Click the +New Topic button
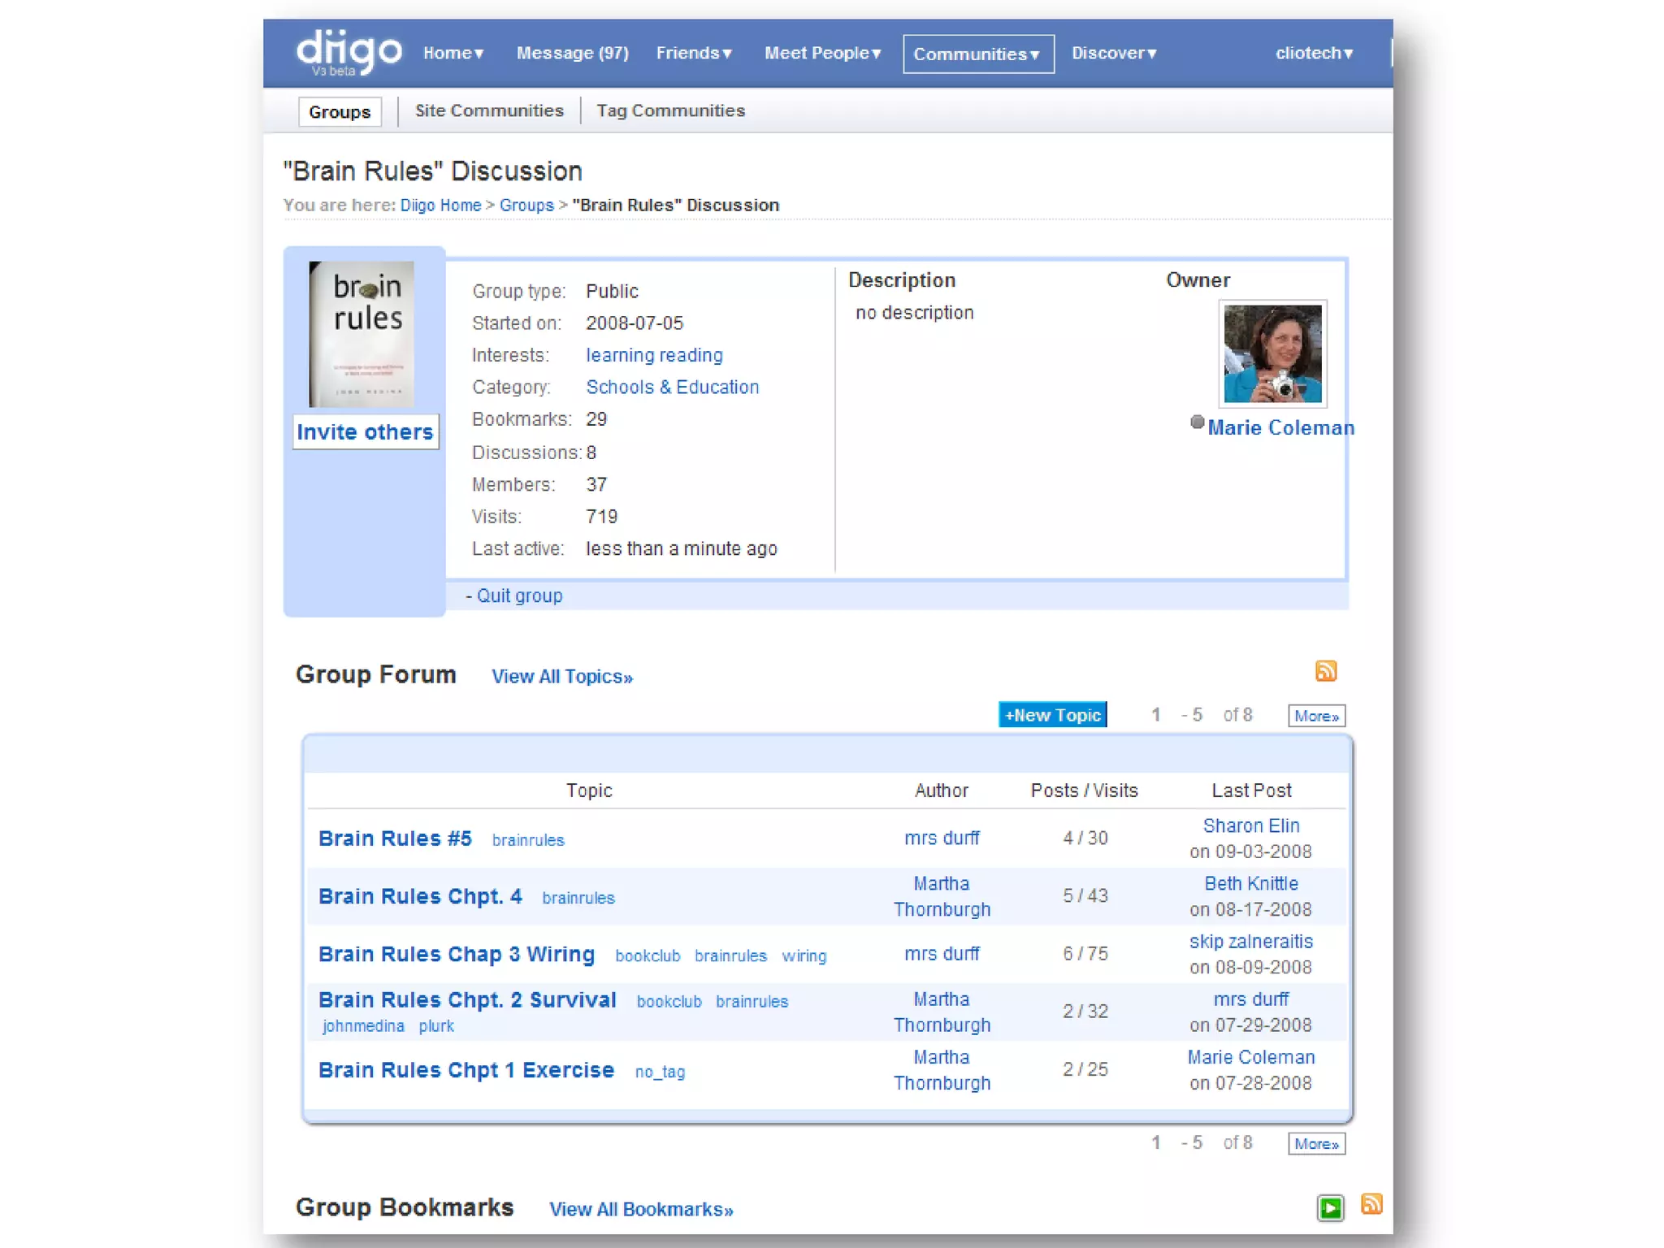The height and width of the screenshot is (1248, 1664). click(x=1052, y=715)
